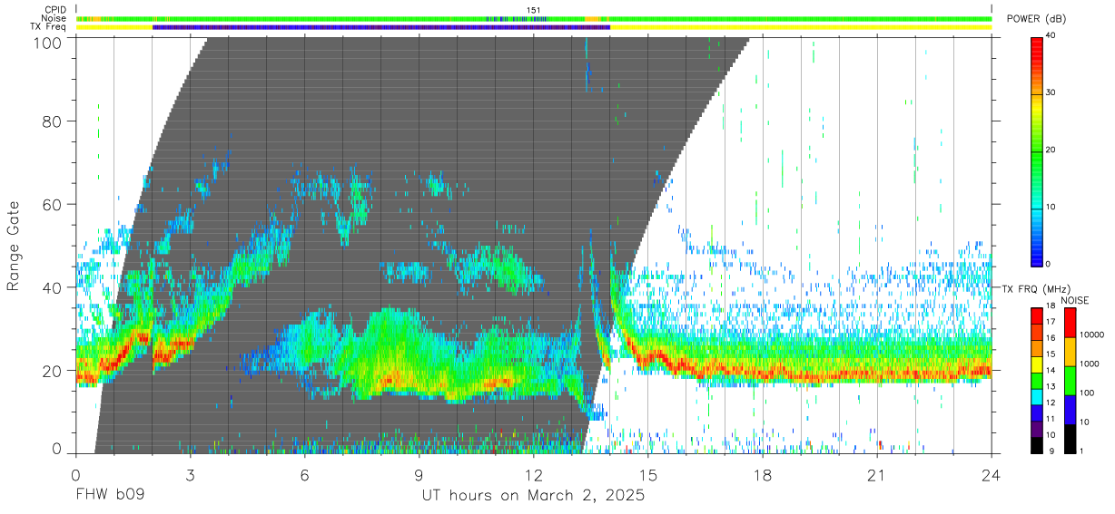Click the noise scale value 1000

(1090, 364)
